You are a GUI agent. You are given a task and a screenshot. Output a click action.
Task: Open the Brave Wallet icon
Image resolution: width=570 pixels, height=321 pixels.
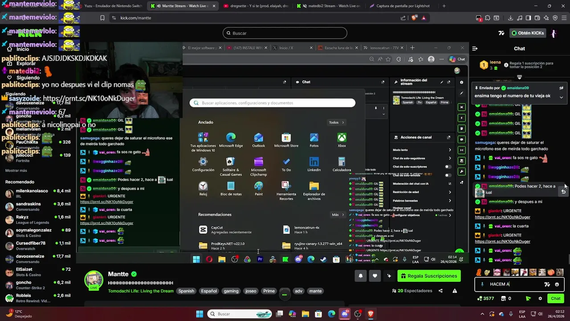click(x=537, y=18)
